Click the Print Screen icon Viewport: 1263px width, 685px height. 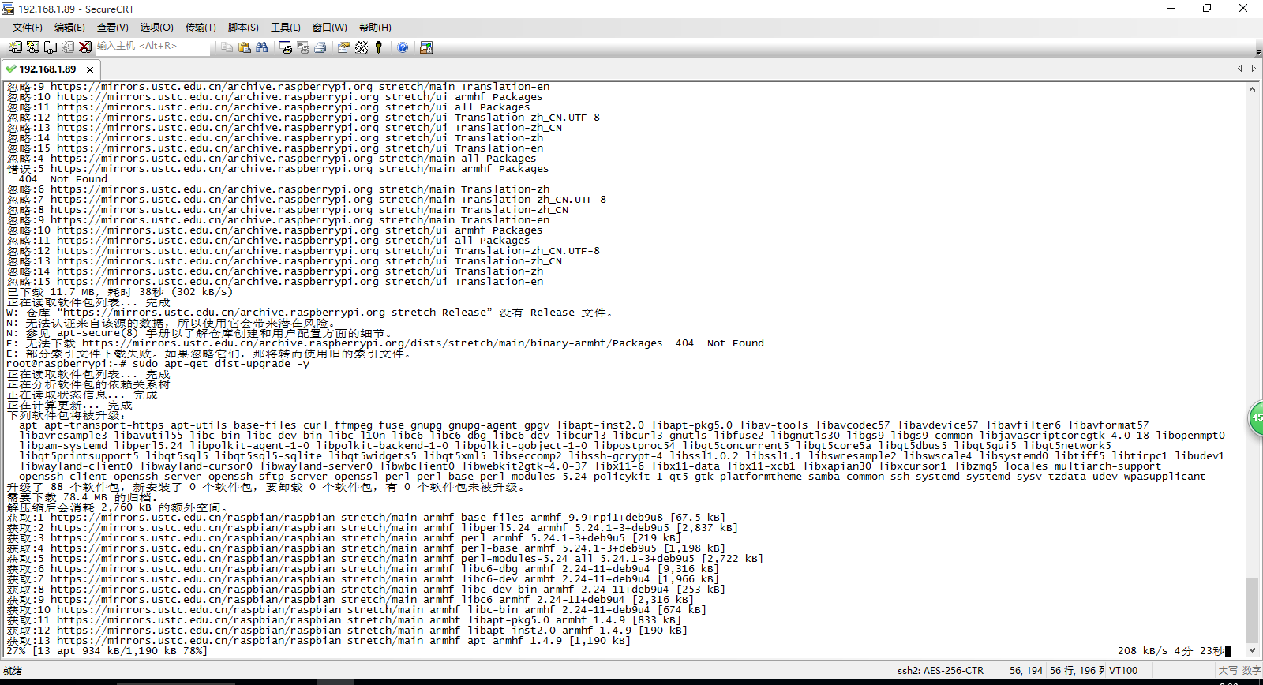(x=286, y=47)
